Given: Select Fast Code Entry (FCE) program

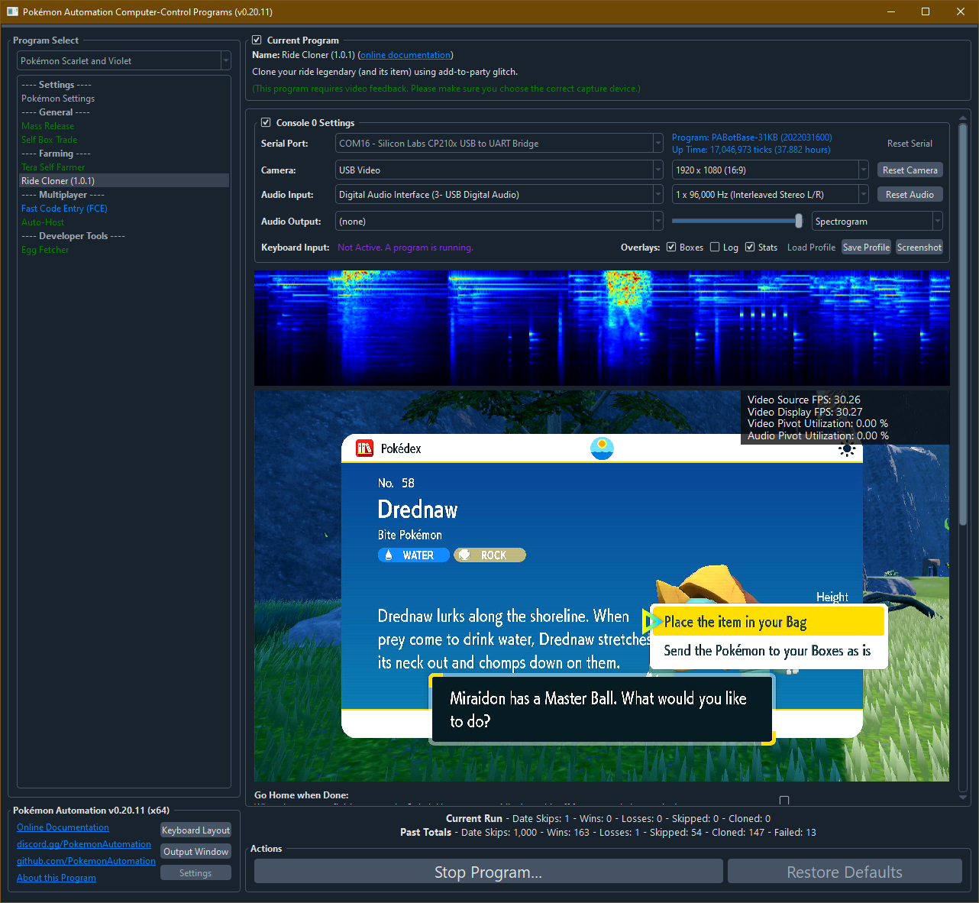Looking at the screenshot, I should (x=64, y=209).
